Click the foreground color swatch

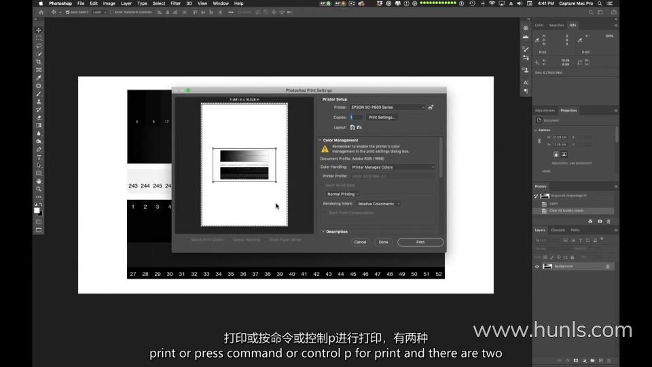(x=37, y=211)
